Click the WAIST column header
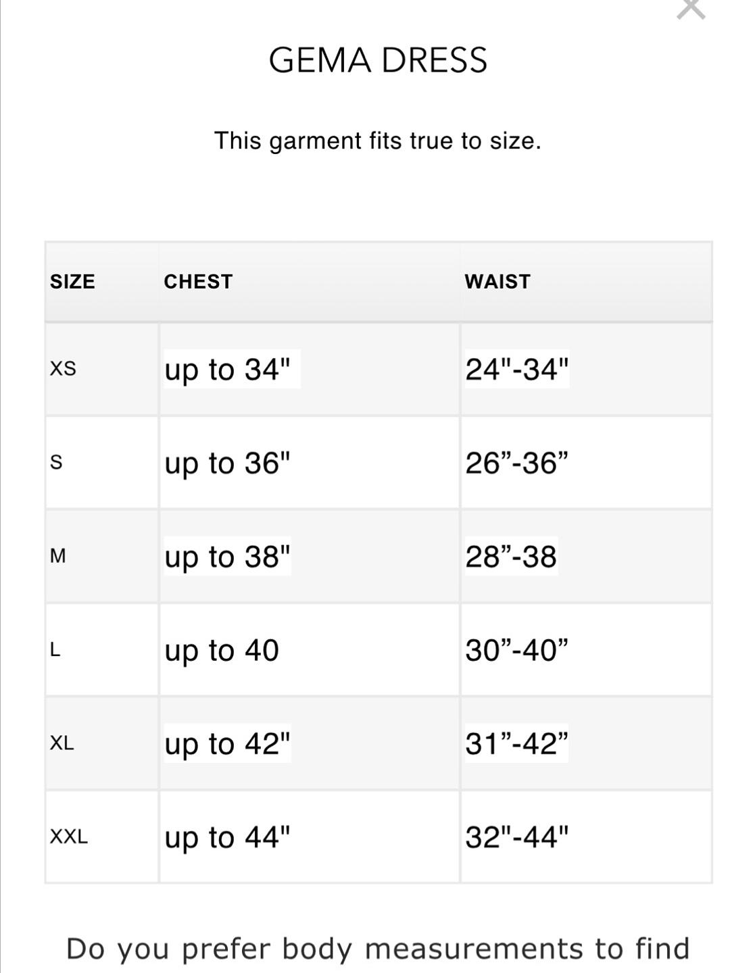Screen dimensions: 730x973 (x=497, y=281)
